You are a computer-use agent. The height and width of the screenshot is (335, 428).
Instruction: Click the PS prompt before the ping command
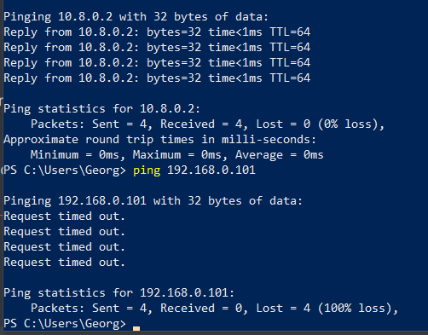pyautogui.click(x=65, y=170)
